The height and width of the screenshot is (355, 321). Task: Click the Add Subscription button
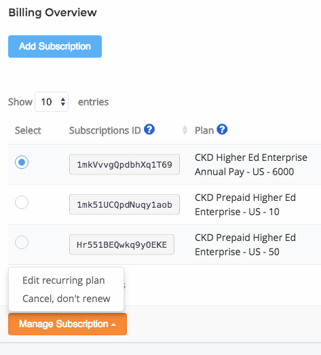coord(55,46)
